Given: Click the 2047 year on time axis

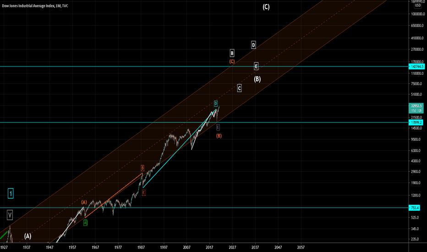Looking at the screenshot, I should pyautogui.click(x=278, y=247).
